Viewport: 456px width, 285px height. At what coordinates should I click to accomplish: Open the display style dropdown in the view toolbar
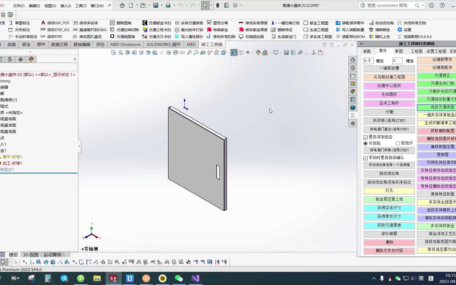(x=229, y=53)
